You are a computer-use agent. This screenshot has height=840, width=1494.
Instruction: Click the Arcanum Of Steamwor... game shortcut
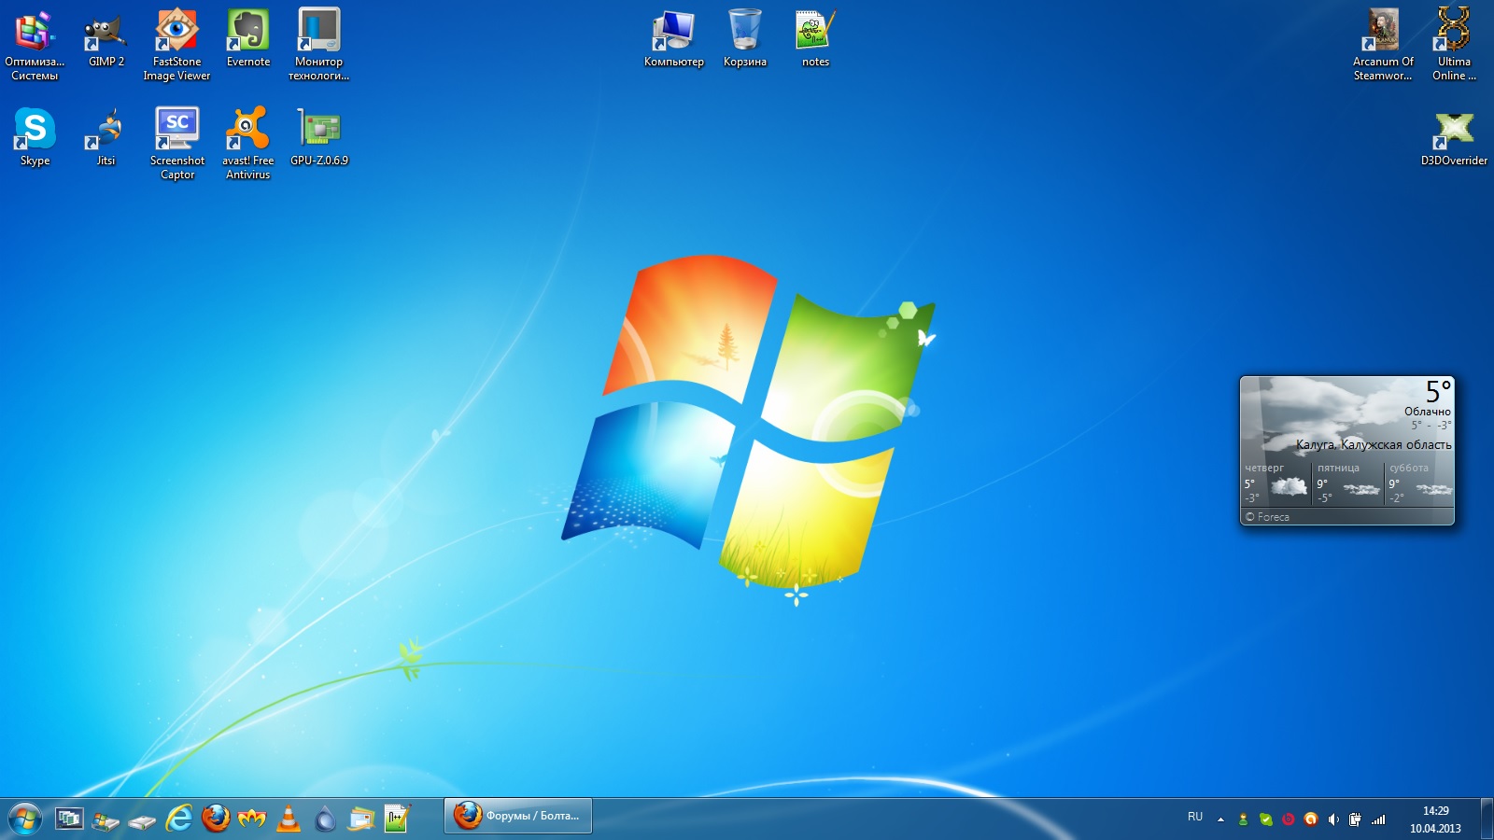point(1383,45)
